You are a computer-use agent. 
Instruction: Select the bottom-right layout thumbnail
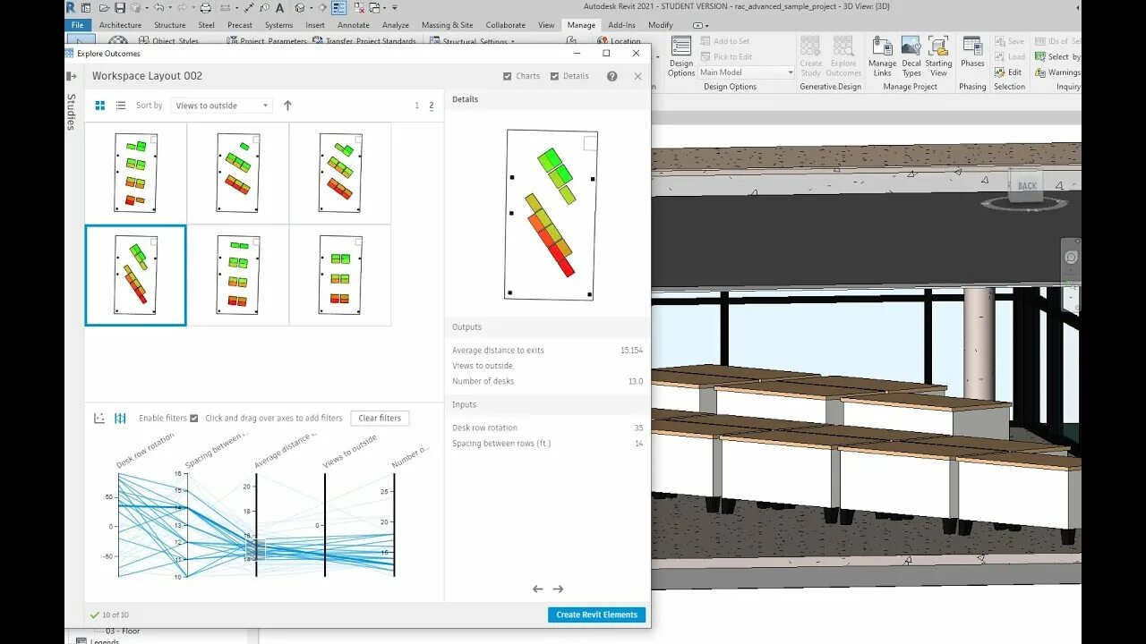[340, 275]
